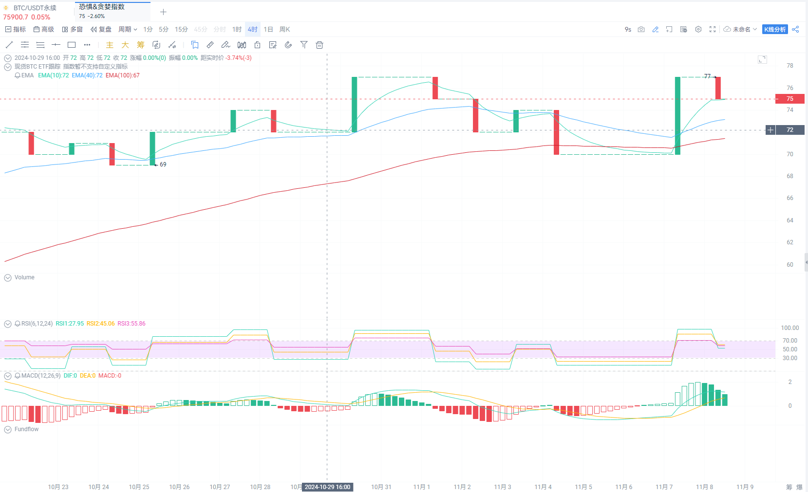Open the 多窗 multi-window option
Image resolution: width=808 pixels, height=492 pixels.
72,29
